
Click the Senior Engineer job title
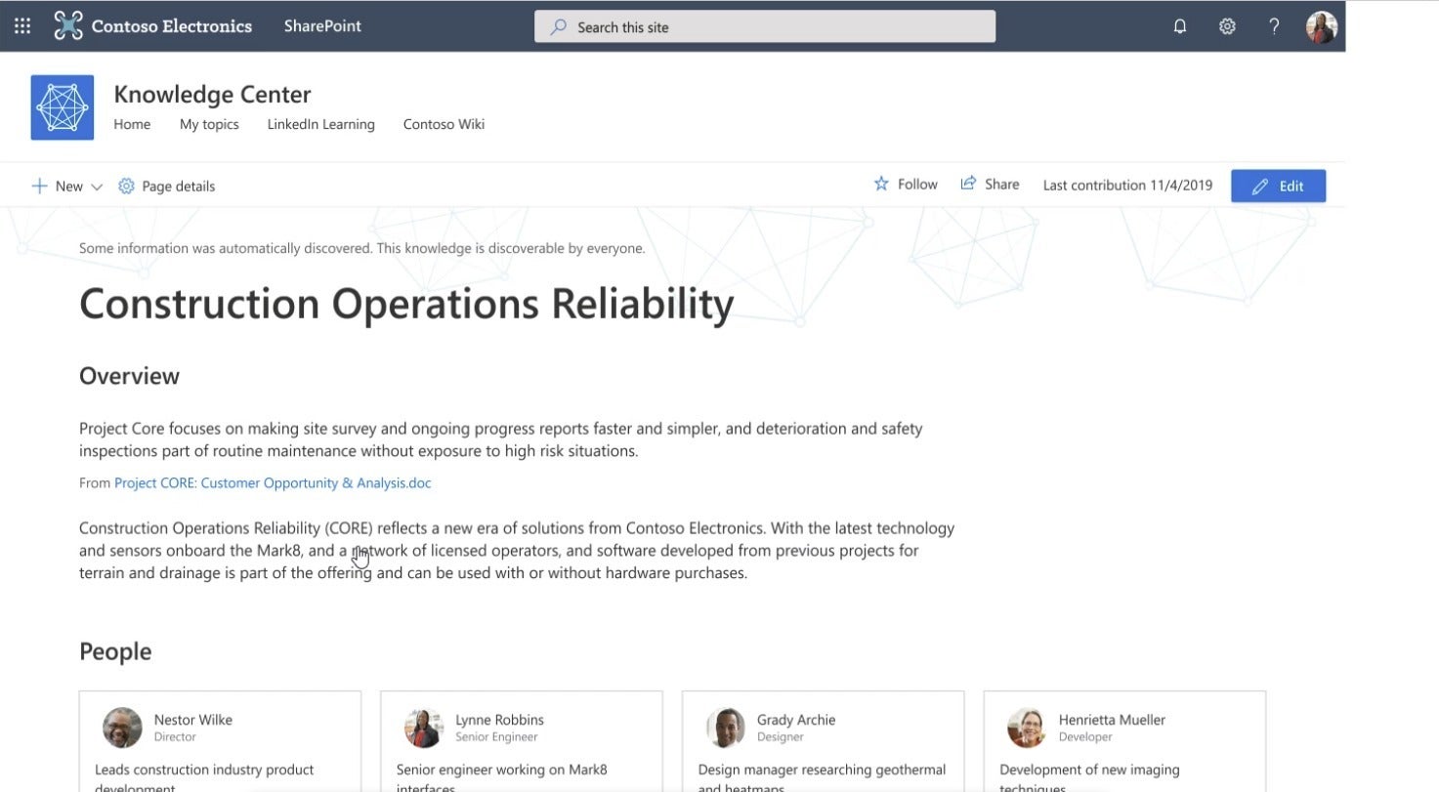[496, 737]
